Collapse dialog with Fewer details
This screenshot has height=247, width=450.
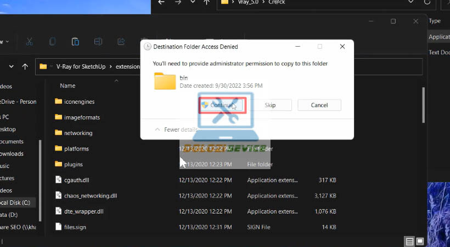pyautogui.click(x=176, y=130)
